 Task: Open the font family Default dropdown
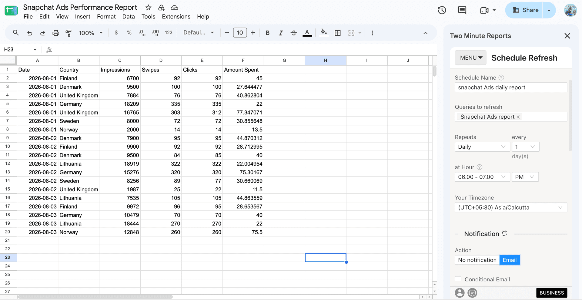199,33
